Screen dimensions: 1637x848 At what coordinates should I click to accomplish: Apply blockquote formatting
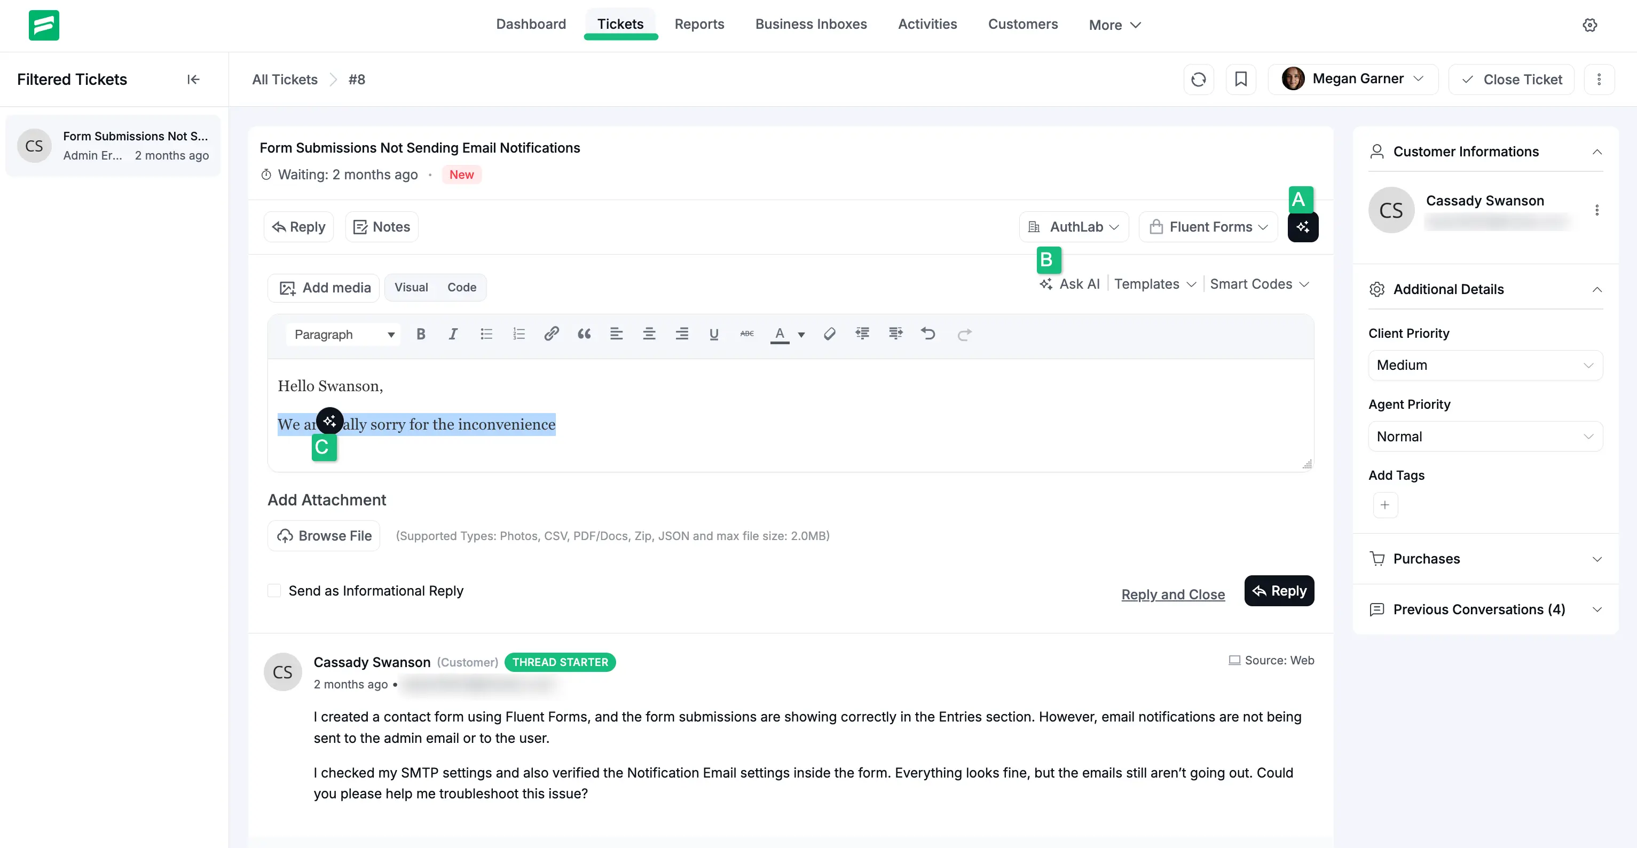584,334
